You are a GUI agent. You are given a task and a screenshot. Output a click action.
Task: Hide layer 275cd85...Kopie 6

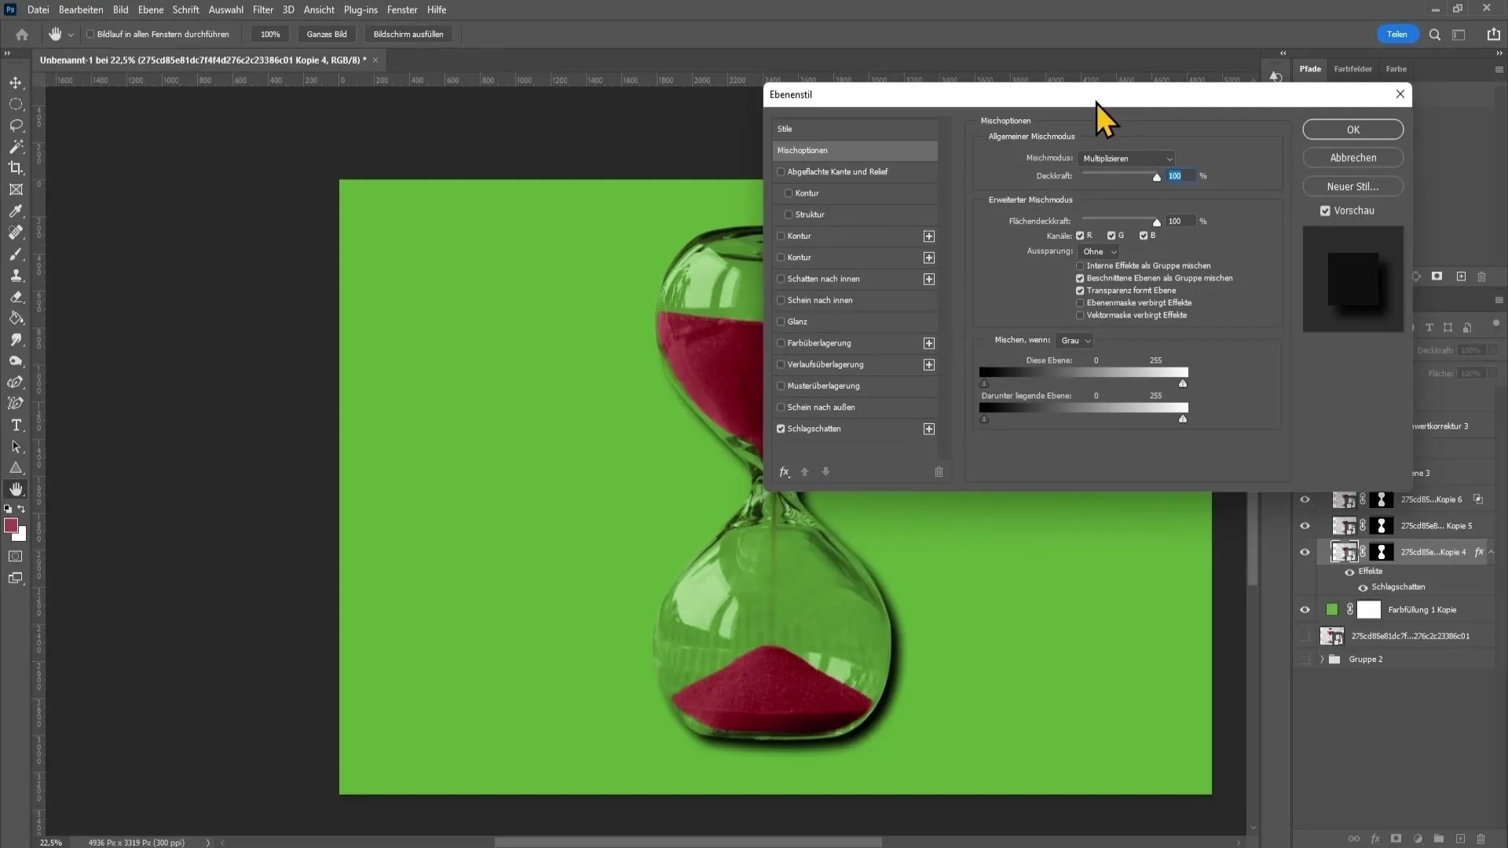pyautogui.click(x=1305, y=499)
